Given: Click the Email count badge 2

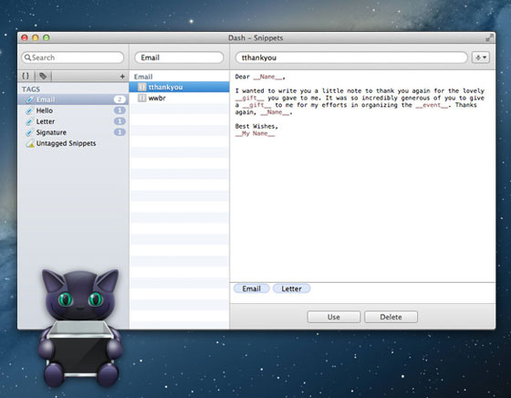Looking at the screenshot, I should point(120,99).
